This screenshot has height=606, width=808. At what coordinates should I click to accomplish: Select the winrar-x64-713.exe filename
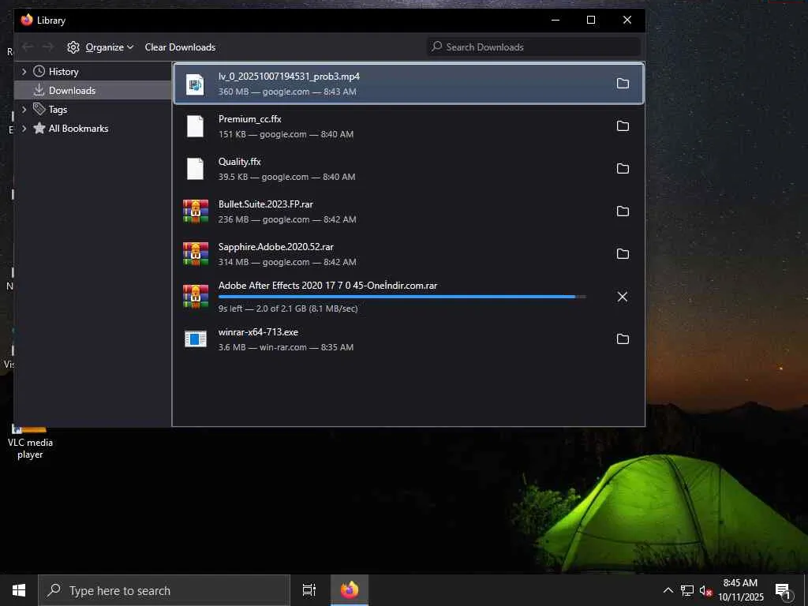tap(258, 332)
